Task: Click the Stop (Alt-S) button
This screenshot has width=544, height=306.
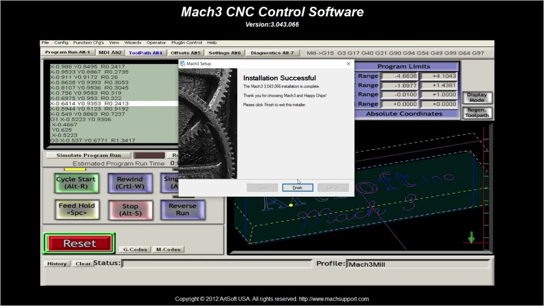Action: (130, 210)
